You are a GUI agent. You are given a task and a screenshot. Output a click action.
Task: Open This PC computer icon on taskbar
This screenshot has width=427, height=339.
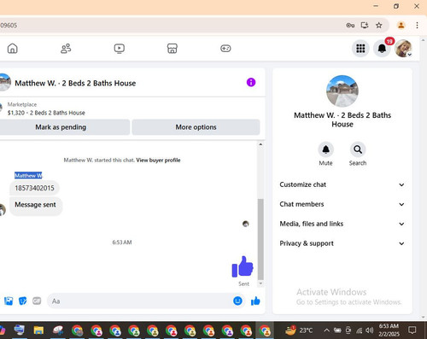point(20,330)
